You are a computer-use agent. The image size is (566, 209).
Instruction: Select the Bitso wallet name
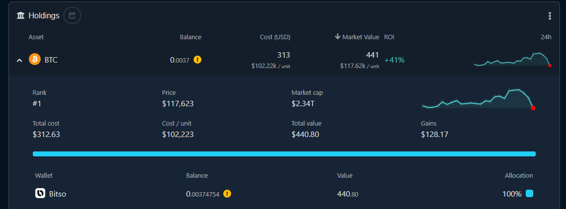coord(57,194)
